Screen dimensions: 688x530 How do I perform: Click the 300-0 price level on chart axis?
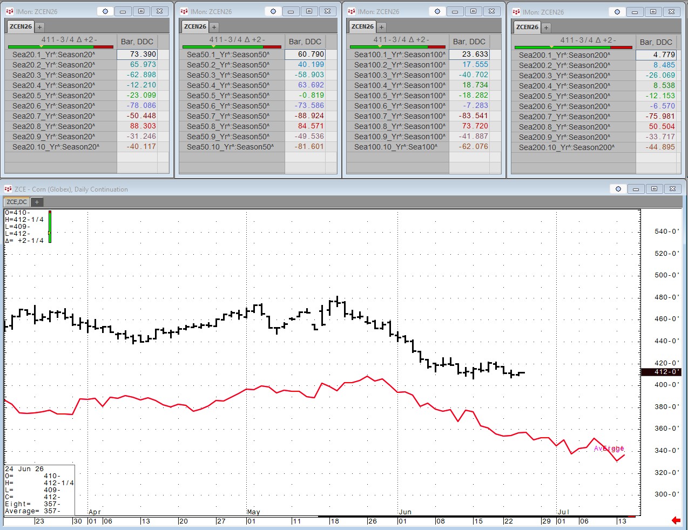point(666,494)
